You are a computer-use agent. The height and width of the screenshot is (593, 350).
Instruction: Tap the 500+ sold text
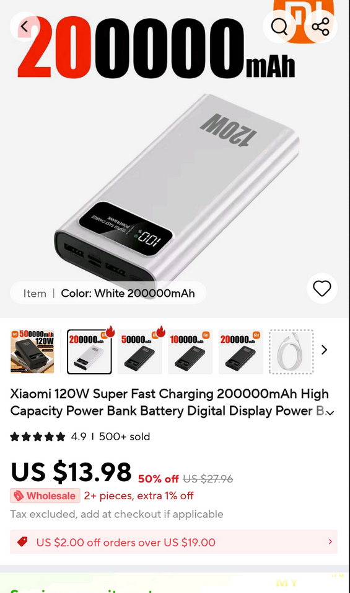125,437
